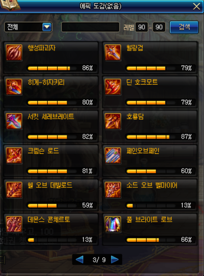Open the 전체 category dropdown

28,27
